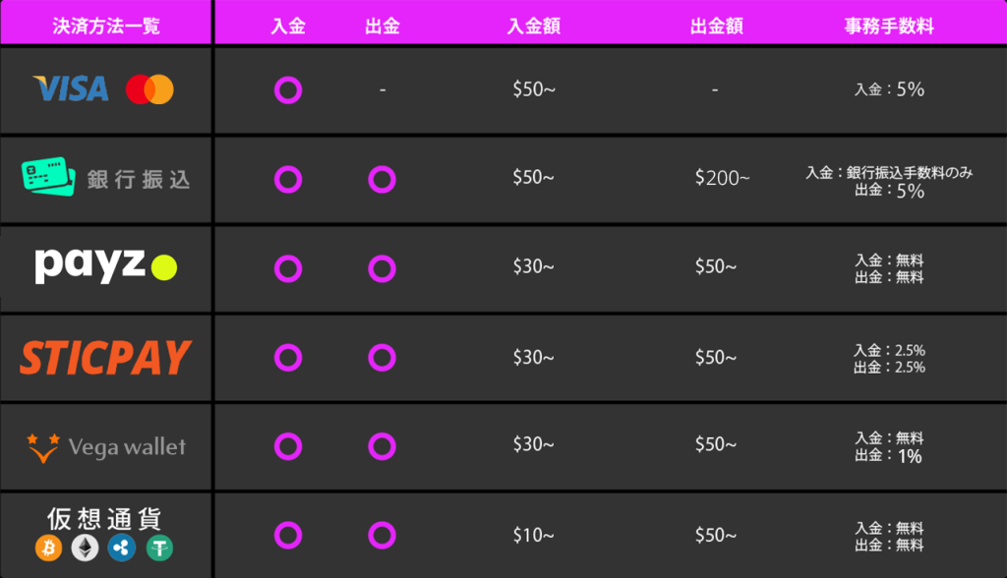Click the Ripple XRP coin icon
This screenshot has width=1007, height=578.
(122, 548)
